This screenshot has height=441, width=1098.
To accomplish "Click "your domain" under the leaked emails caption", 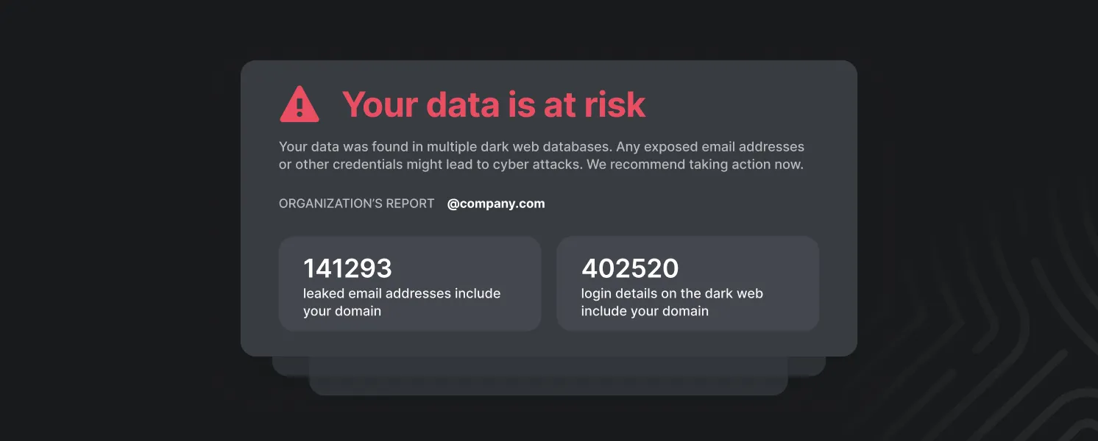I will 341,311.
